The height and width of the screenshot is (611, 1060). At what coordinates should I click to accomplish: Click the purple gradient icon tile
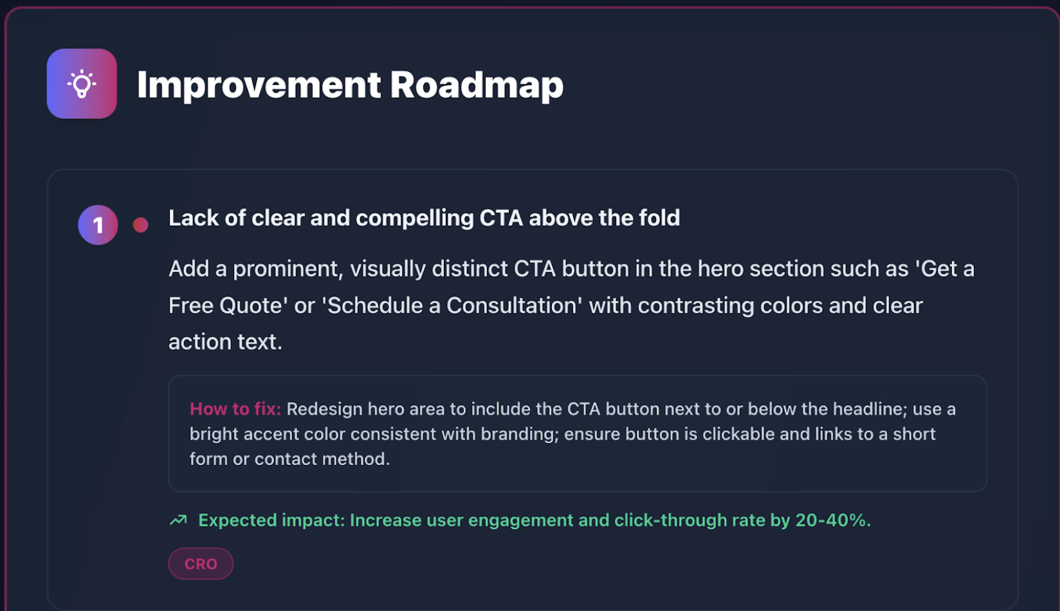(81, 84)
